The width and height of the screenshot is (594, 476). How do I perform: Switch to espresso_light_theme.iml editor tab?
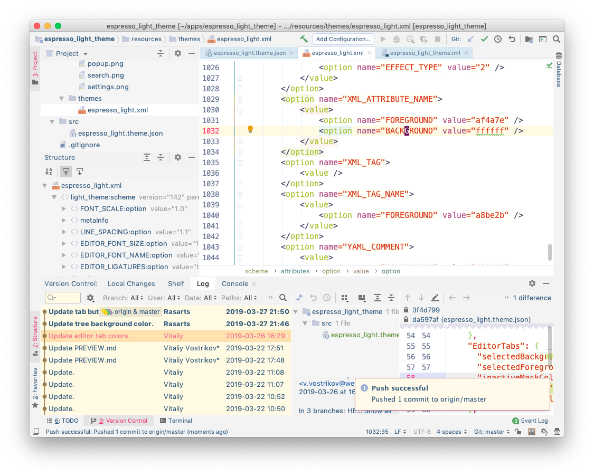tap(425, 53)
